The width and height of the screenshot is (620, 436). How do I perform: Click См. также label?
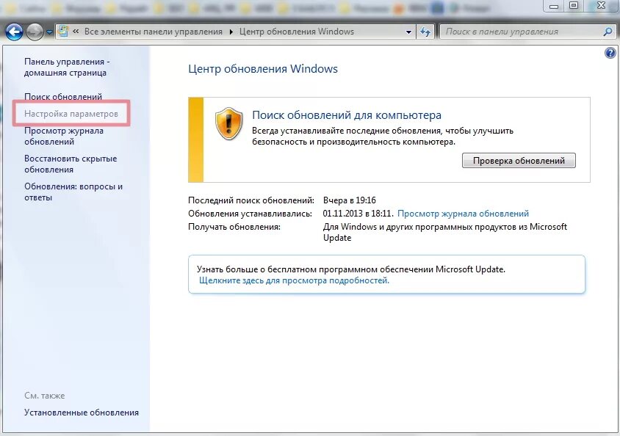(45, 396)
